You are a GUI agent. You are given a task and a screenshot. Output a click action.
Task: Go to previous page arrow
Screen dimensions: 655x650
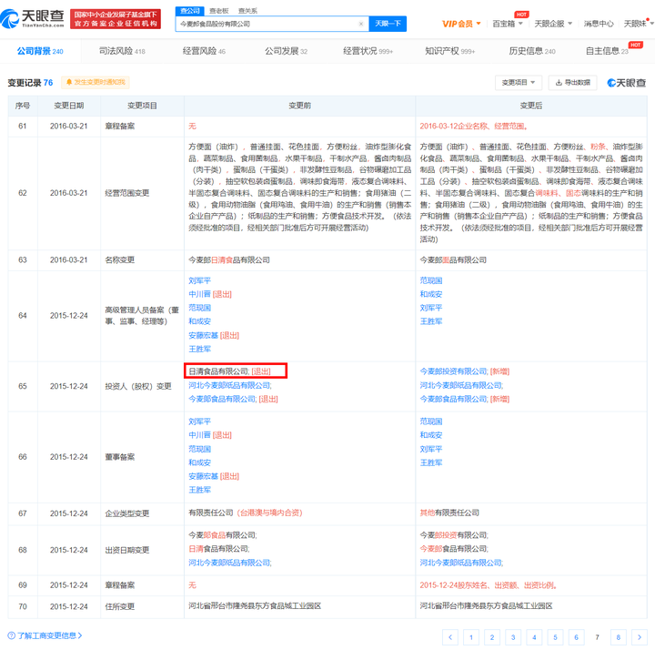click(x=450, y=637)
